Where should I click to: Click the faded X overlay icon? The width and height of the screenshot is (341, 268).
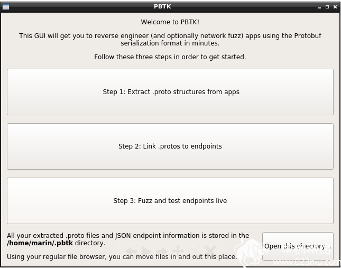pos(210,251)
